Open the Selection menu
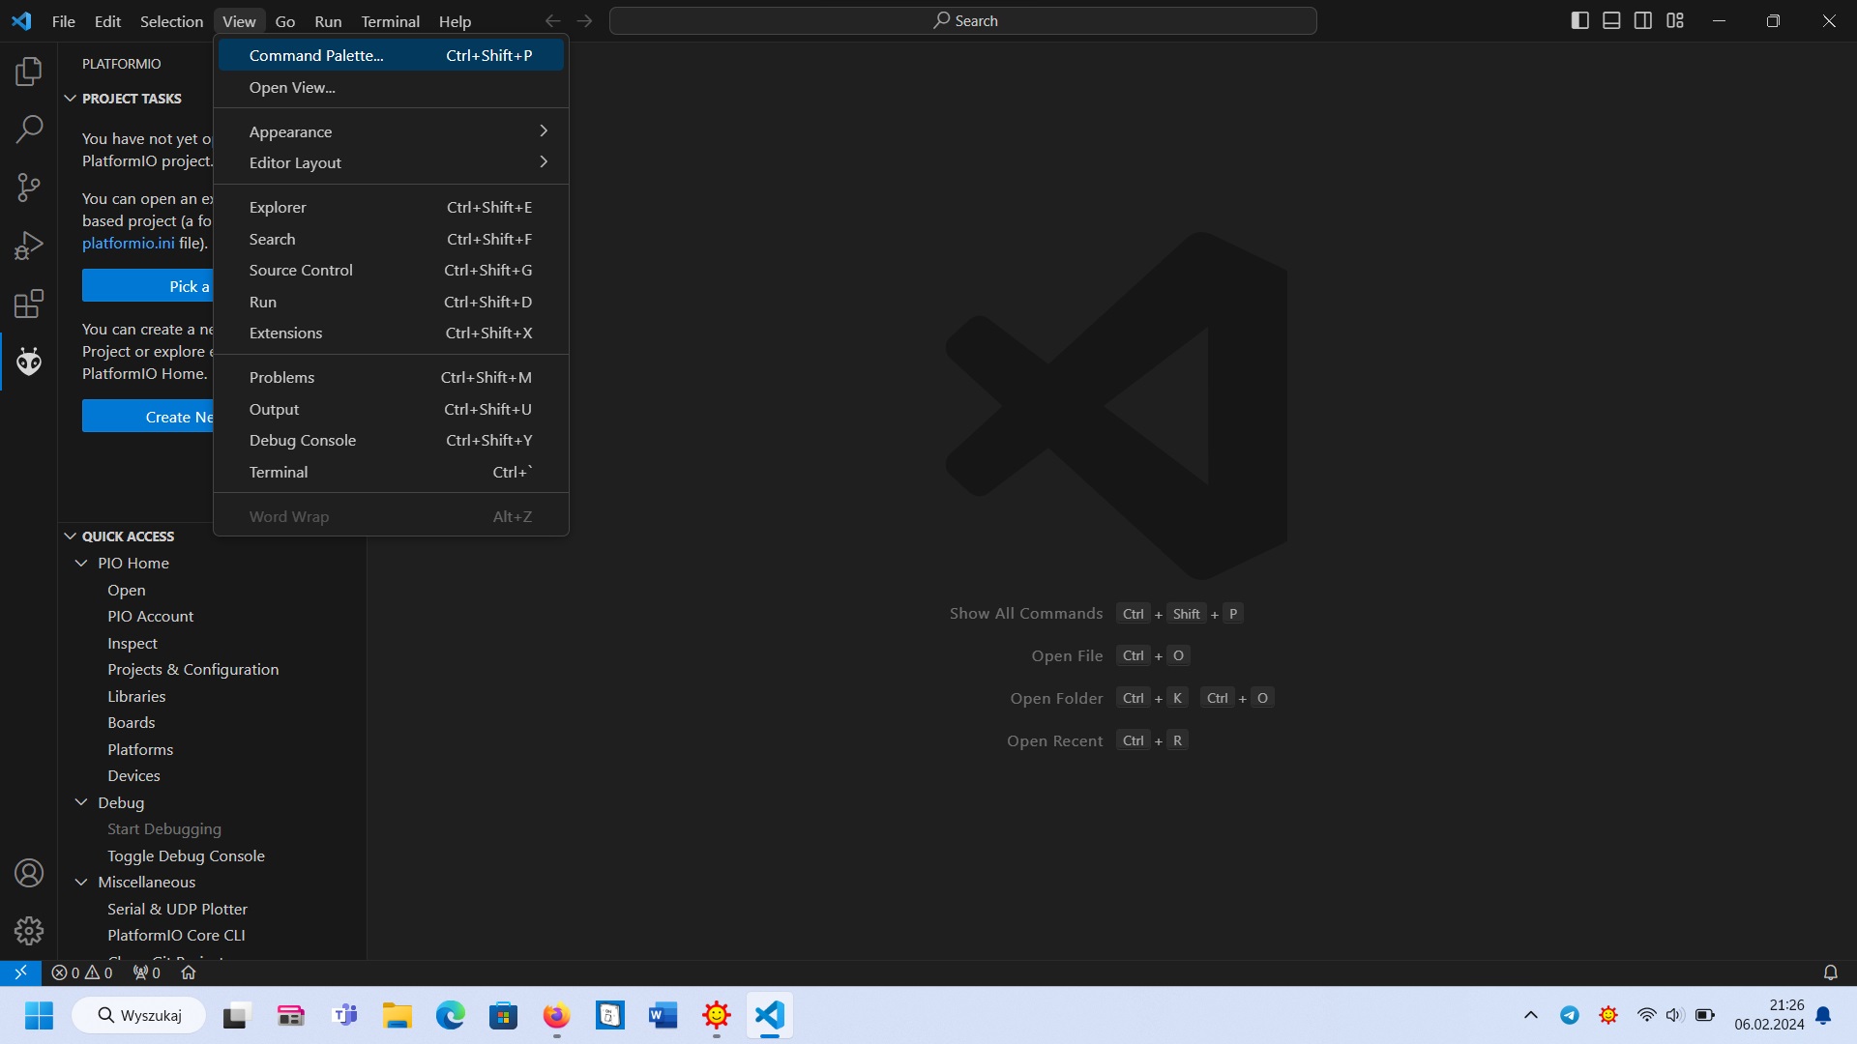Screen dimensions: 1857x1044 (171, 21)
